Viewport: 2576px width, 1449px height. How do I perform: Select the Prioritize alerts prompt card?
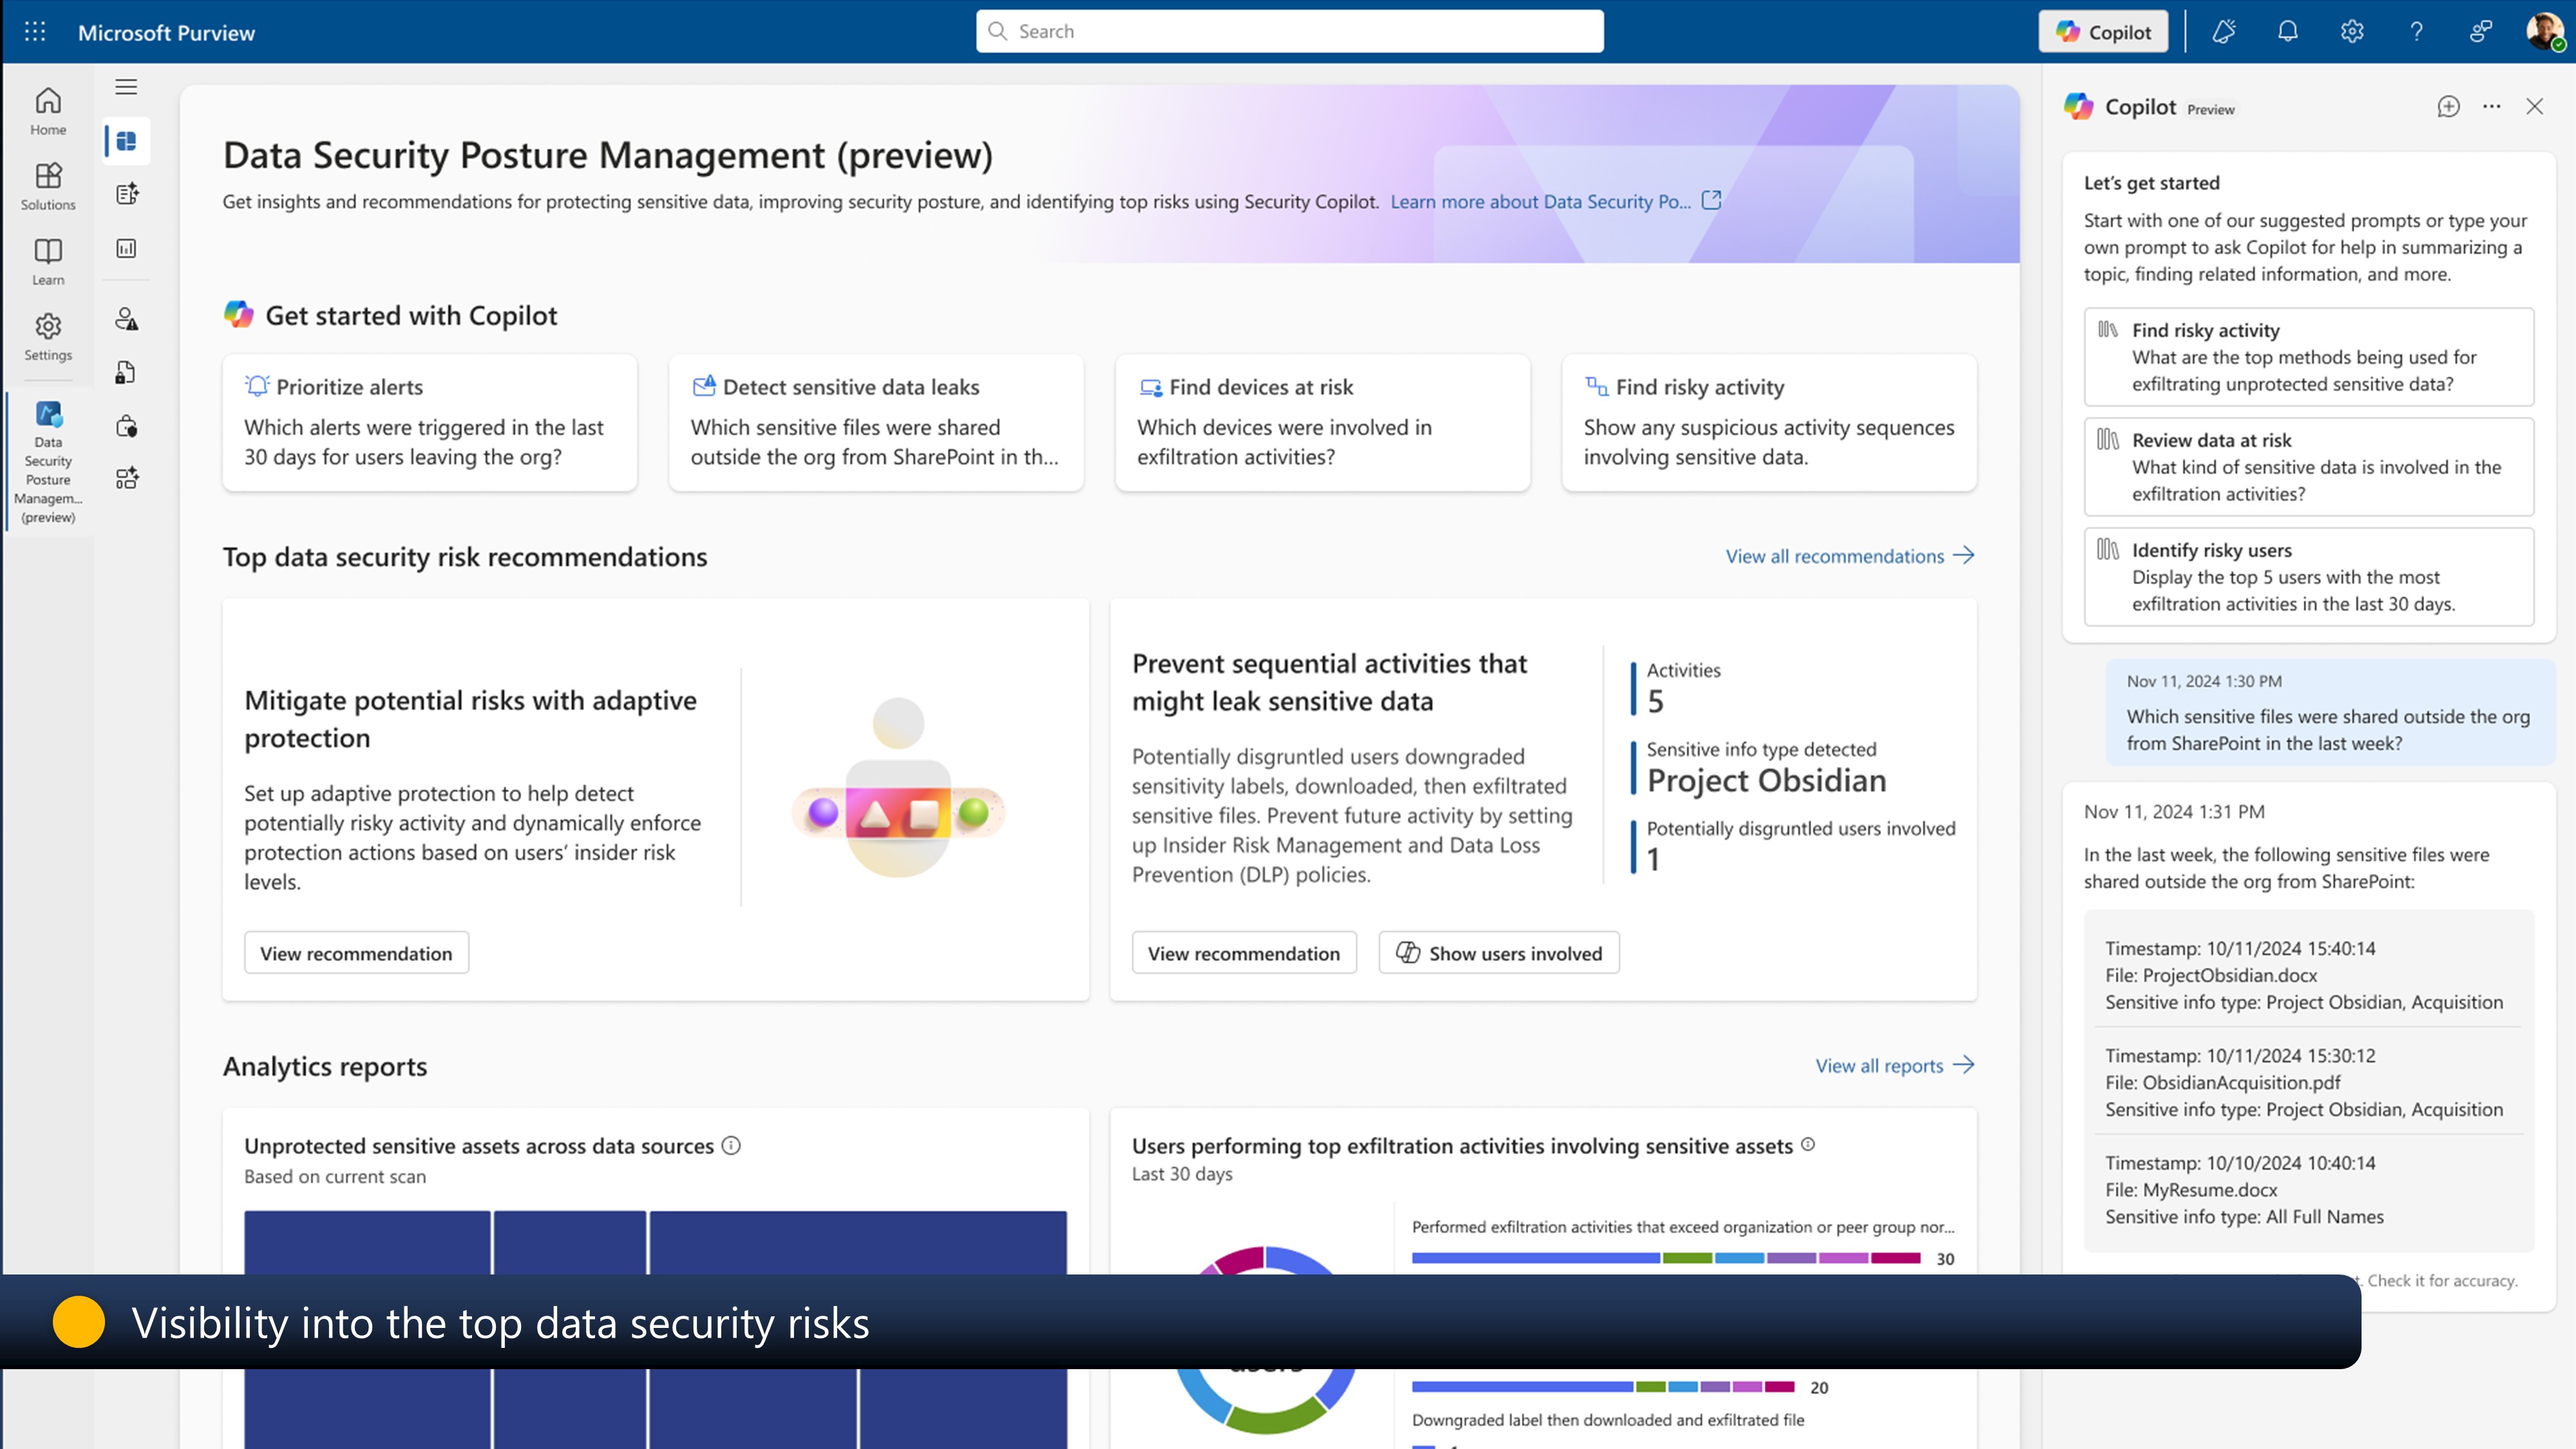point(429,422)
